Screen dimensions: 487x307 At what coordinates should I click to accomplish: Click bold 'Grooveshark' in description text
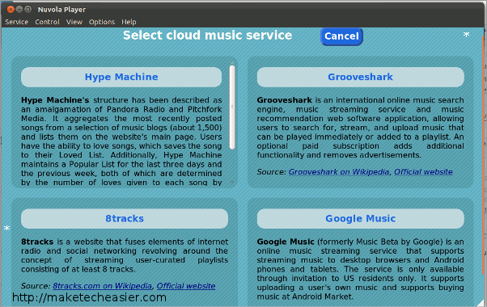click(284, 100)
